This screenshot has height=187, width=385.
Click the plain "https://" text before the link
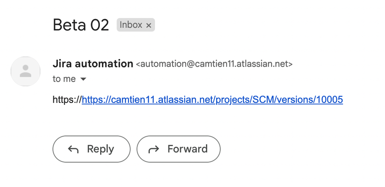[x=67, y=100]
